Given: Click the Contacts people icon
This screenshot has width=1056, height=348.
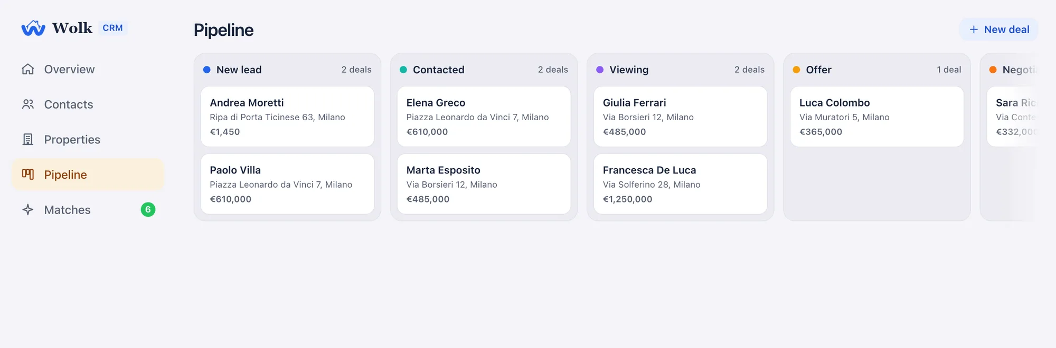Looking at the screenshot, I should [x=28, y=104].
